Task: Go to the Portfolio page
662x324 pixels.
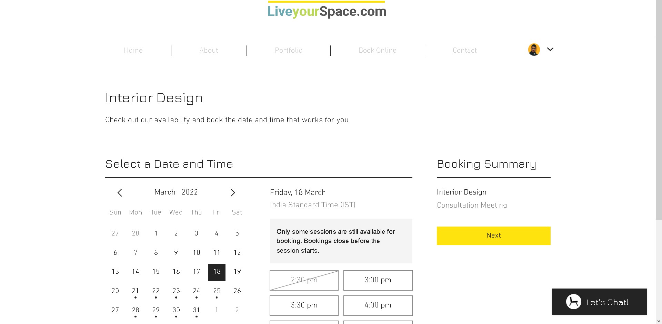Action: 289,50
